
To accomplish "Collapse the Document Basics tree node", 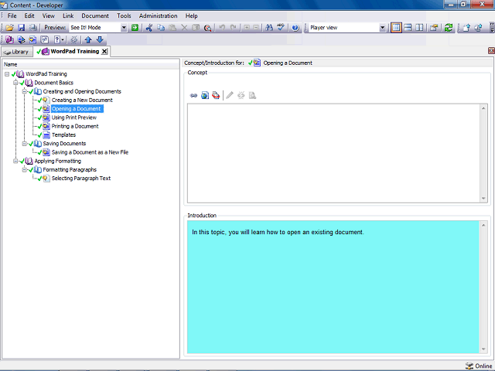I will (15, 83).
